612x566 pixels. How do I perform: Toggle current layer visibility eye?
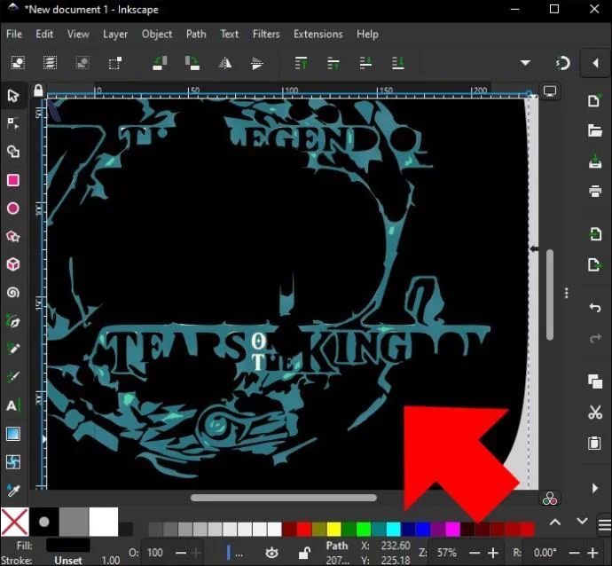(271, 553)
